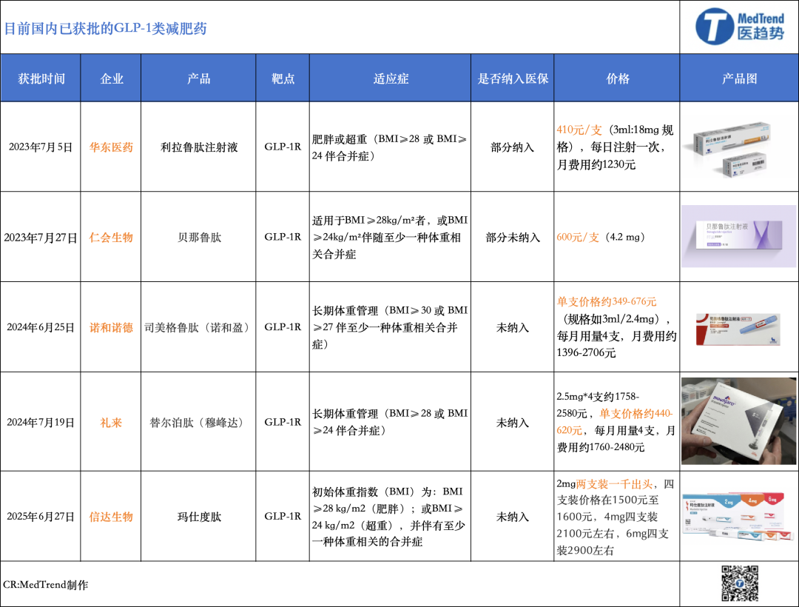
Task: Select the orange text 两支装一千出头
Action: 614,483
